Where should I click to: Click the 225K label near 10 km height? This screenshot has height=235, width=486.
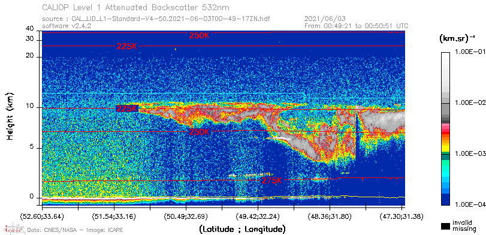coord(127,109)
